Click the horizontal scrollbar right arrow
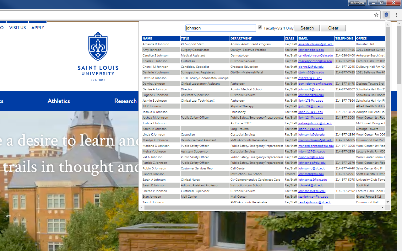 point(383,208)
